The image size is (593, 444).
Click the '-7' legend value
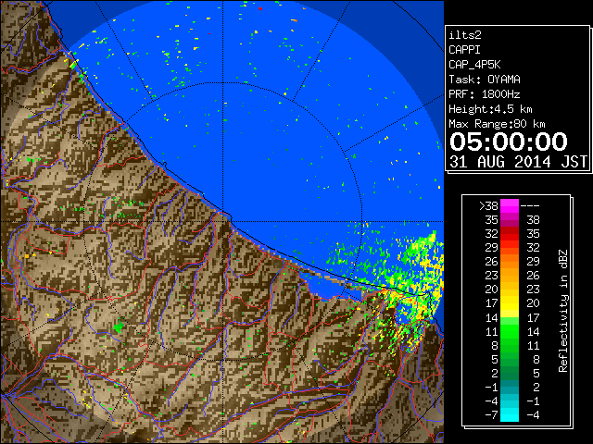pyautogui.click(x=491, y=415)
